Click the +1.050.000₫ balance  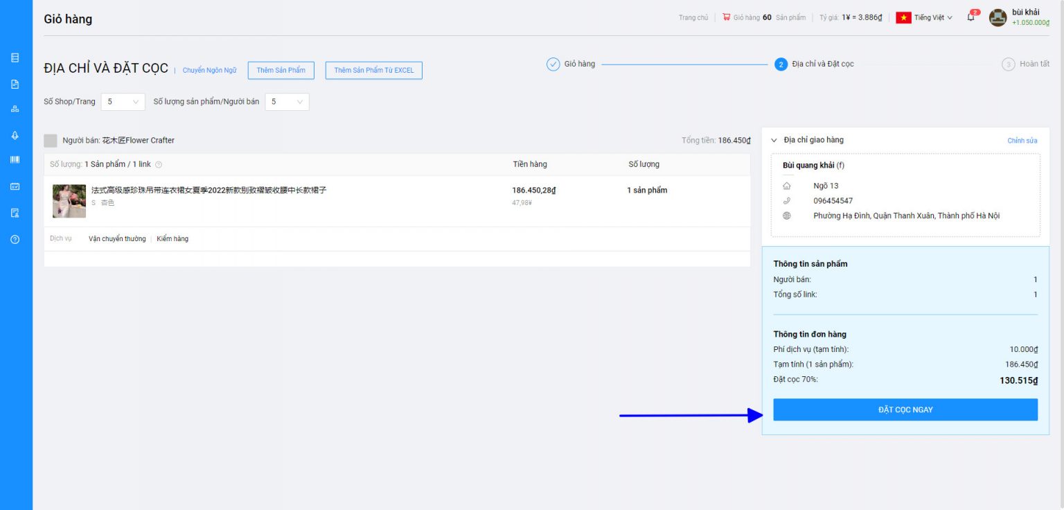tap(1031, 23)
